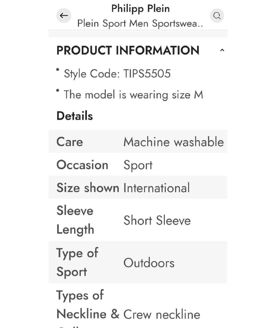Tap the back arrow button

coord(64,16)
